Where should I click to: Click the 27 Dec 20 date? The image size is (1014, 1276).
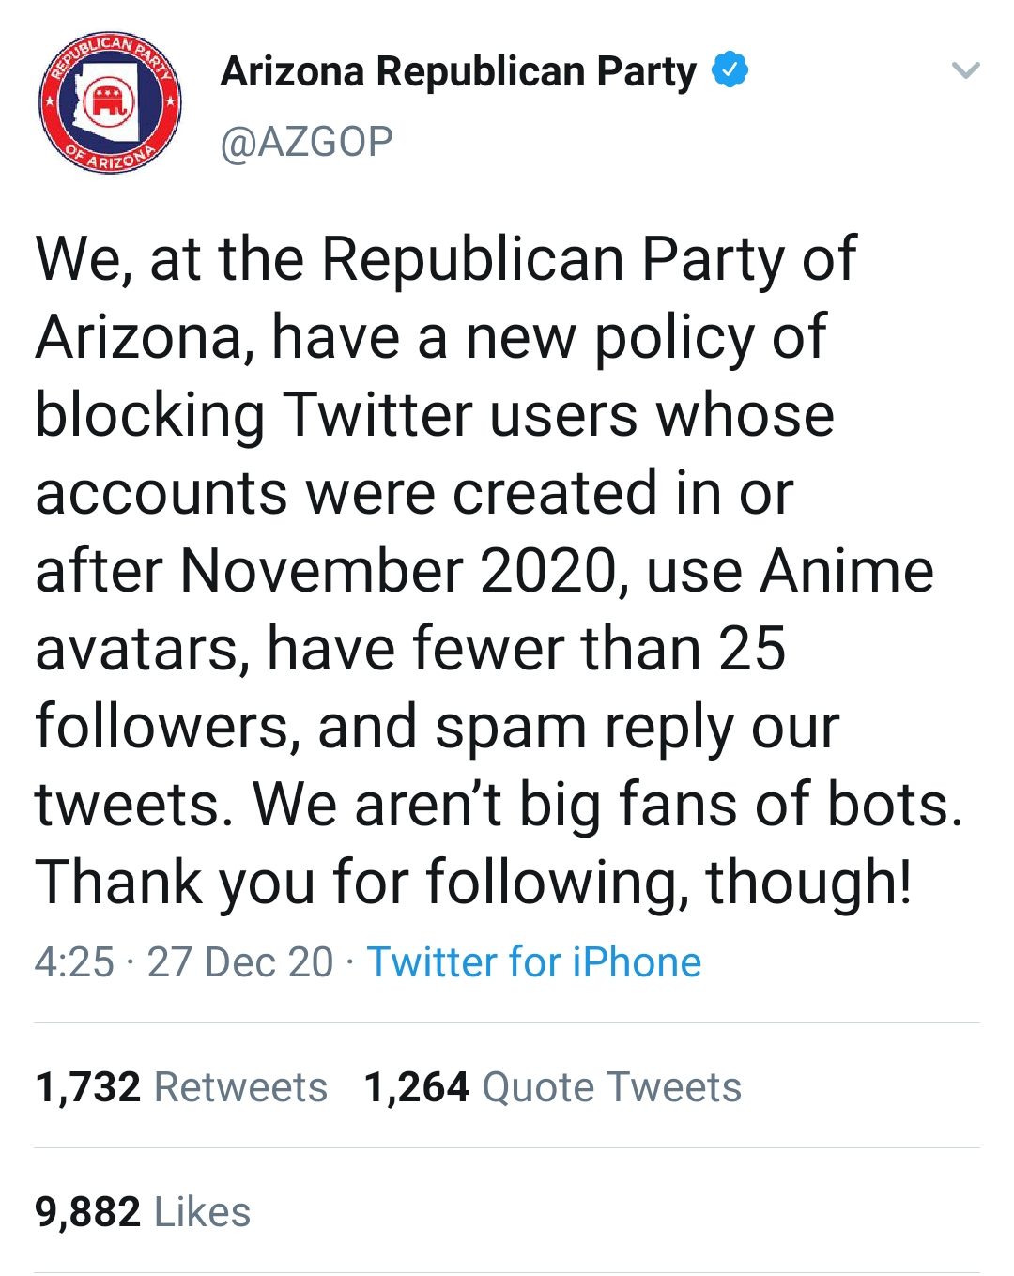(240, 962)
